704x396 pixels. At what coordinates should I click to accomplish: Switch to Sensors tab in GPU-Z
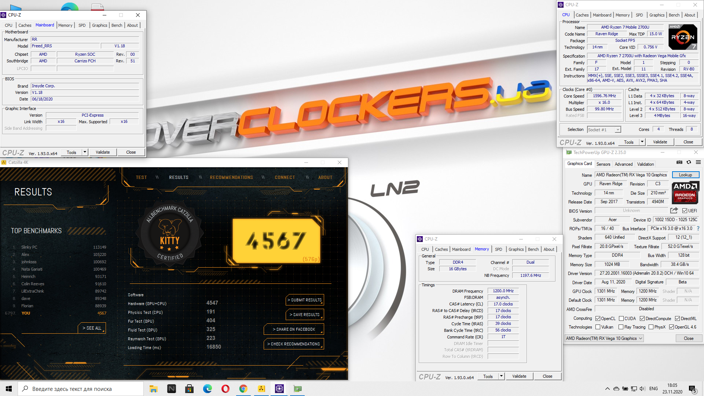click(x=603, y=164)
